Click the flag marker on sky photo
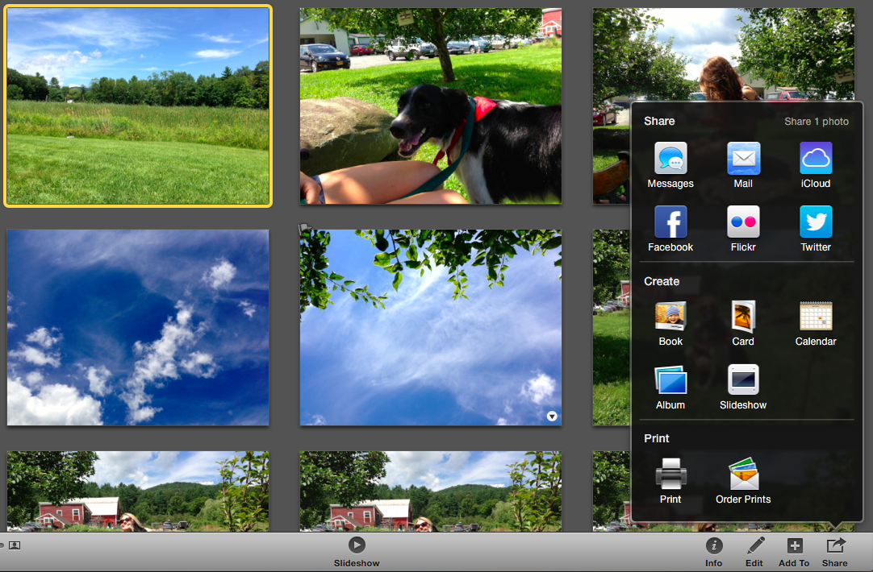Image resolution: width=873 pixels, height=572 pixels. point(304,227)
